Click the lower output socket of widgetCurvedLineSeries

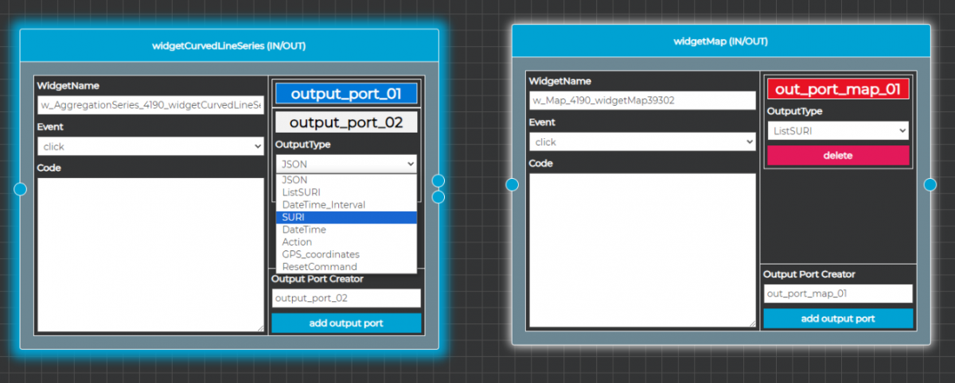tap(438, 196)
